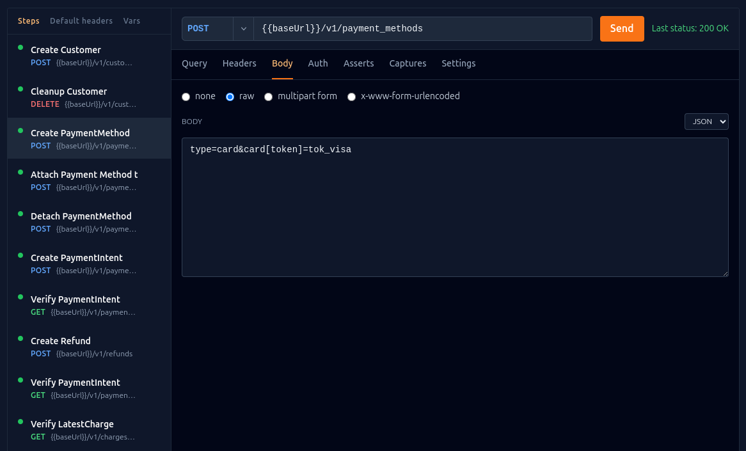746x451 pixels.
Task: Switch to the Query tab
Action: [x=194, y=63]
